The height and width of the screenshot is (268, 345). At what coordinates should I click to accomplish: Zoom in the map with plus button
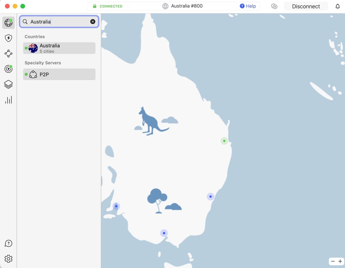tap(340, 261)
